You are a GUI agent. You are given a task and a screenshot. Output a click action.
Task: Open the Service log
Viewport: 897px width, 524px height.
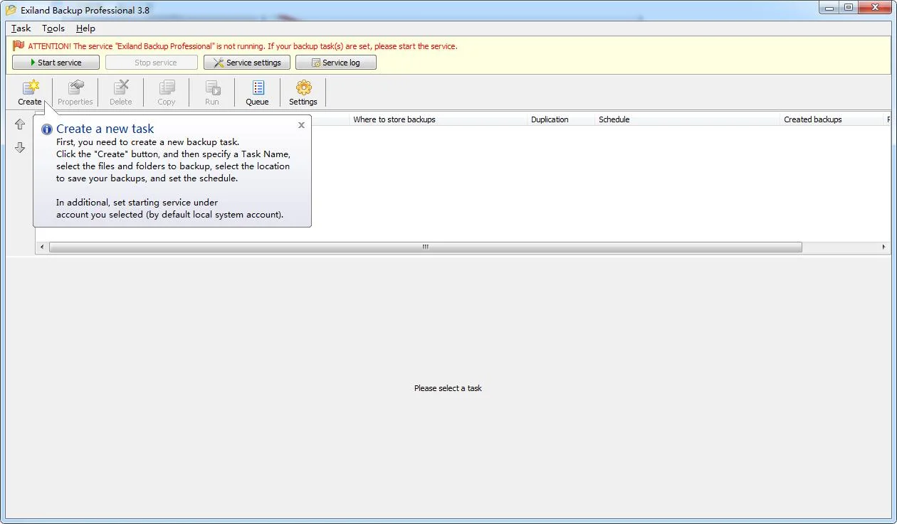pos(336,63)
